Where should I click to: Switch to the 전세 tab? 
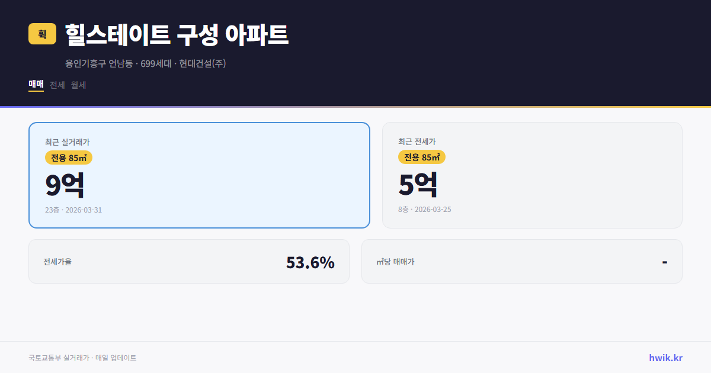[56, 85]
